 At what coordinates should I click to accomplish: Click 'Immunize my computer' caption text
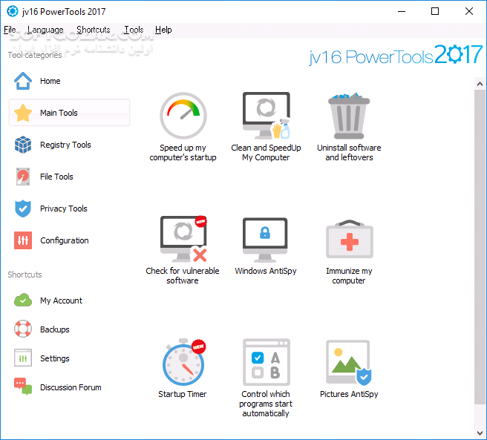[349, 276]
